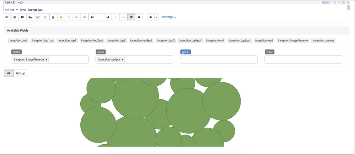Select the line chart visualization icon

tap(38, 17)
